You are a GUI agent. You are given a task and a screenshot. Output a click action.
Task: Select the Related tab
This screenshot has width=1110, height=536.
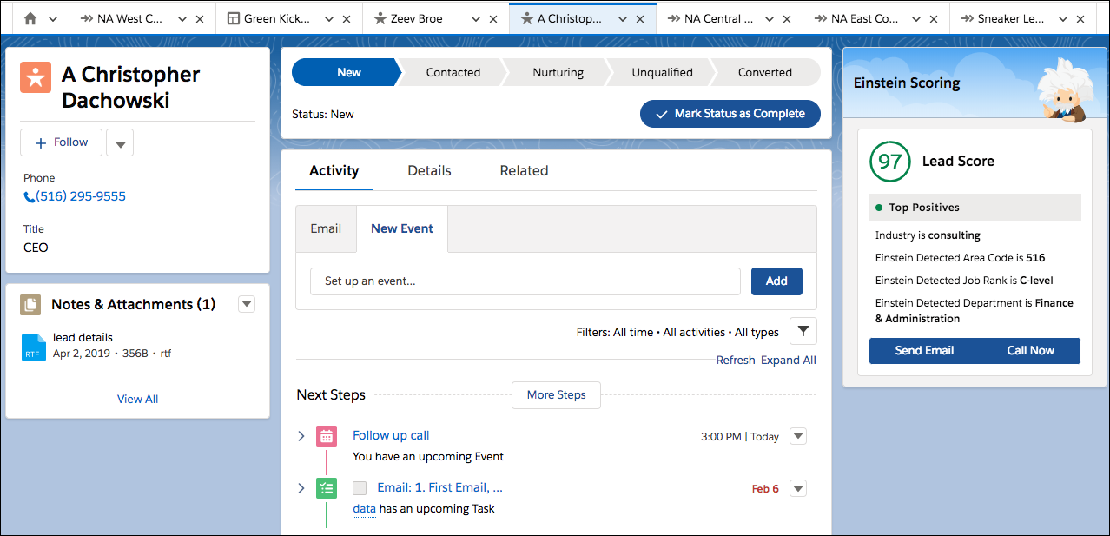pyautogui.click(x=524, y=171)
